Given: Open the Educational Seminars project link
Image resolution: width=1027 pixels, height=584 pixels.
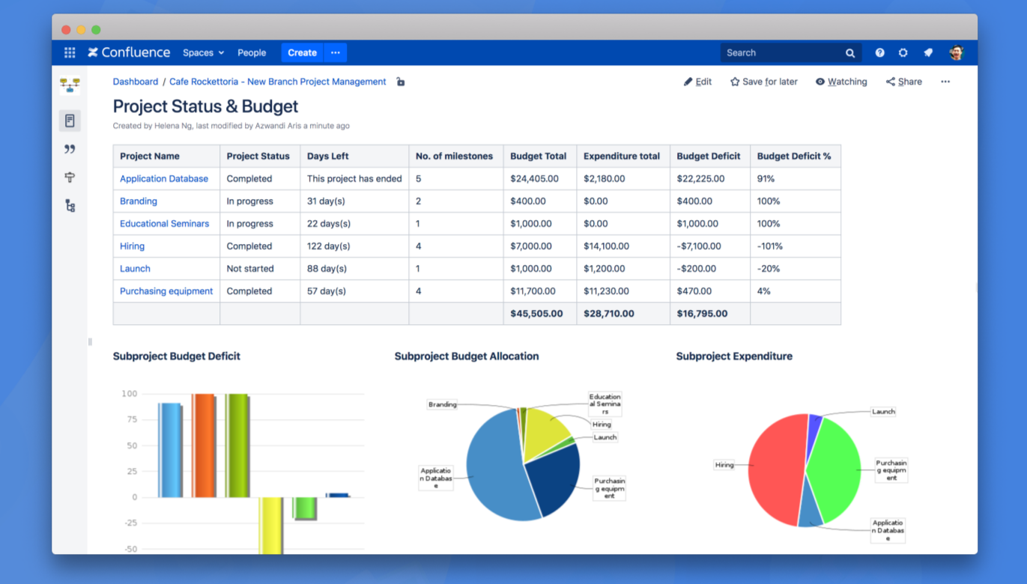Looking at the screenshot, I should [x=165, y=224].
